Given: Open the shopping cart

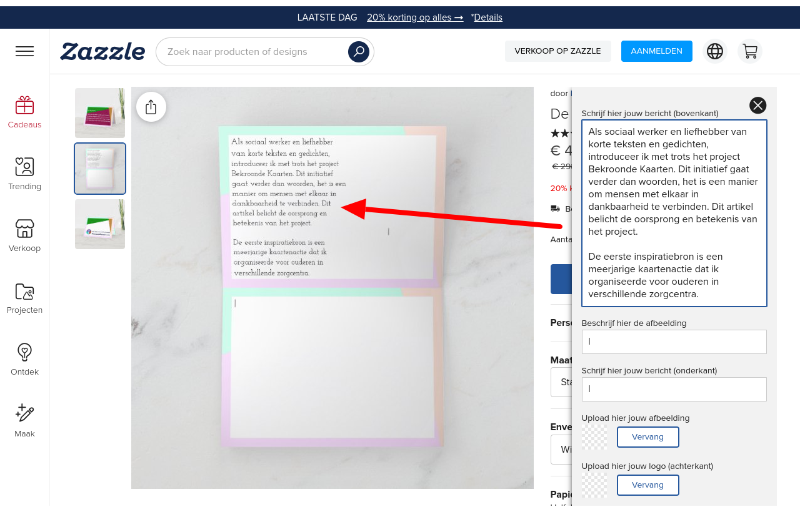Looking at the screenshot, I should point(749,51).
